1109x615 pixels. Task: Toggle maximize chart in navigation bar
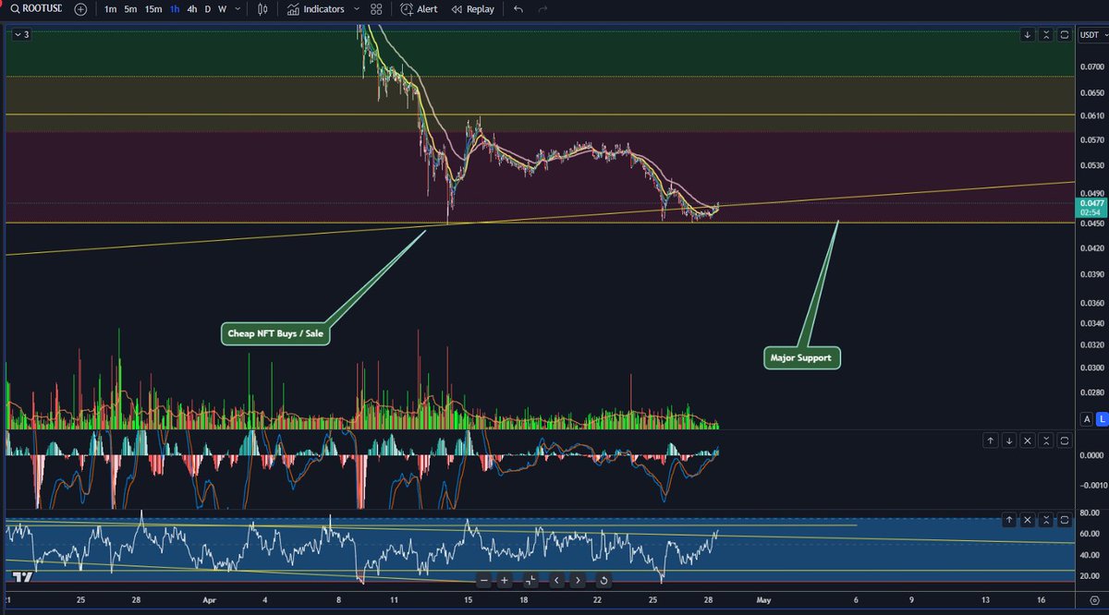coord(530,581)
